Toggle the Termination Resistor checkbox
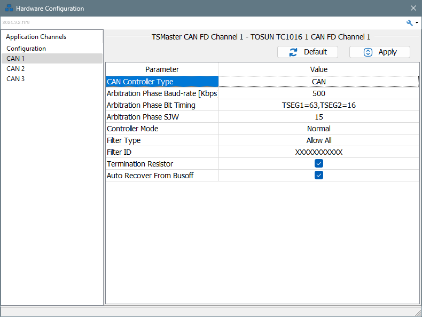The width and height of the screenshot is (422, 317). [x=319, y=163]
